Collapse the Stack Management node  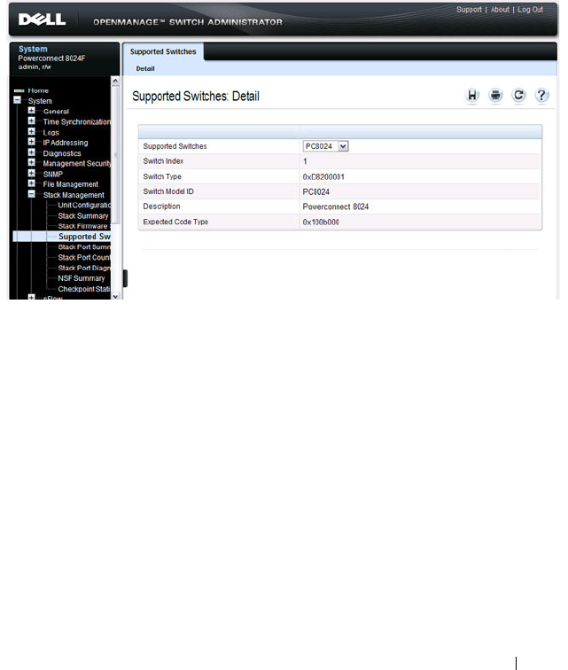[x=32, y=194]
